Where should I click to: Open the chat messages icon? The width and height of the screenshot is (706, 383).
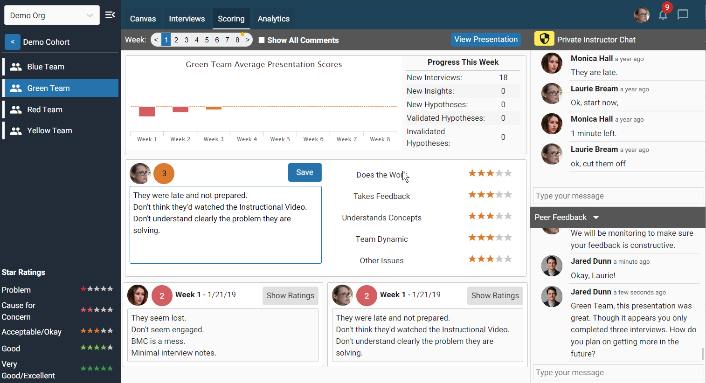[683, 15]
